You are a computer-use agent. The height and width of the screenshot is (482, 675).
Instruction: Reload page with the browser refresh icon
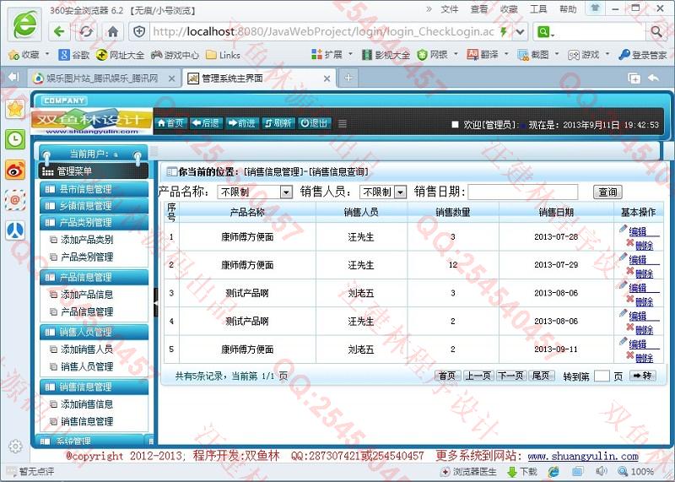click(x=86, y=31)
